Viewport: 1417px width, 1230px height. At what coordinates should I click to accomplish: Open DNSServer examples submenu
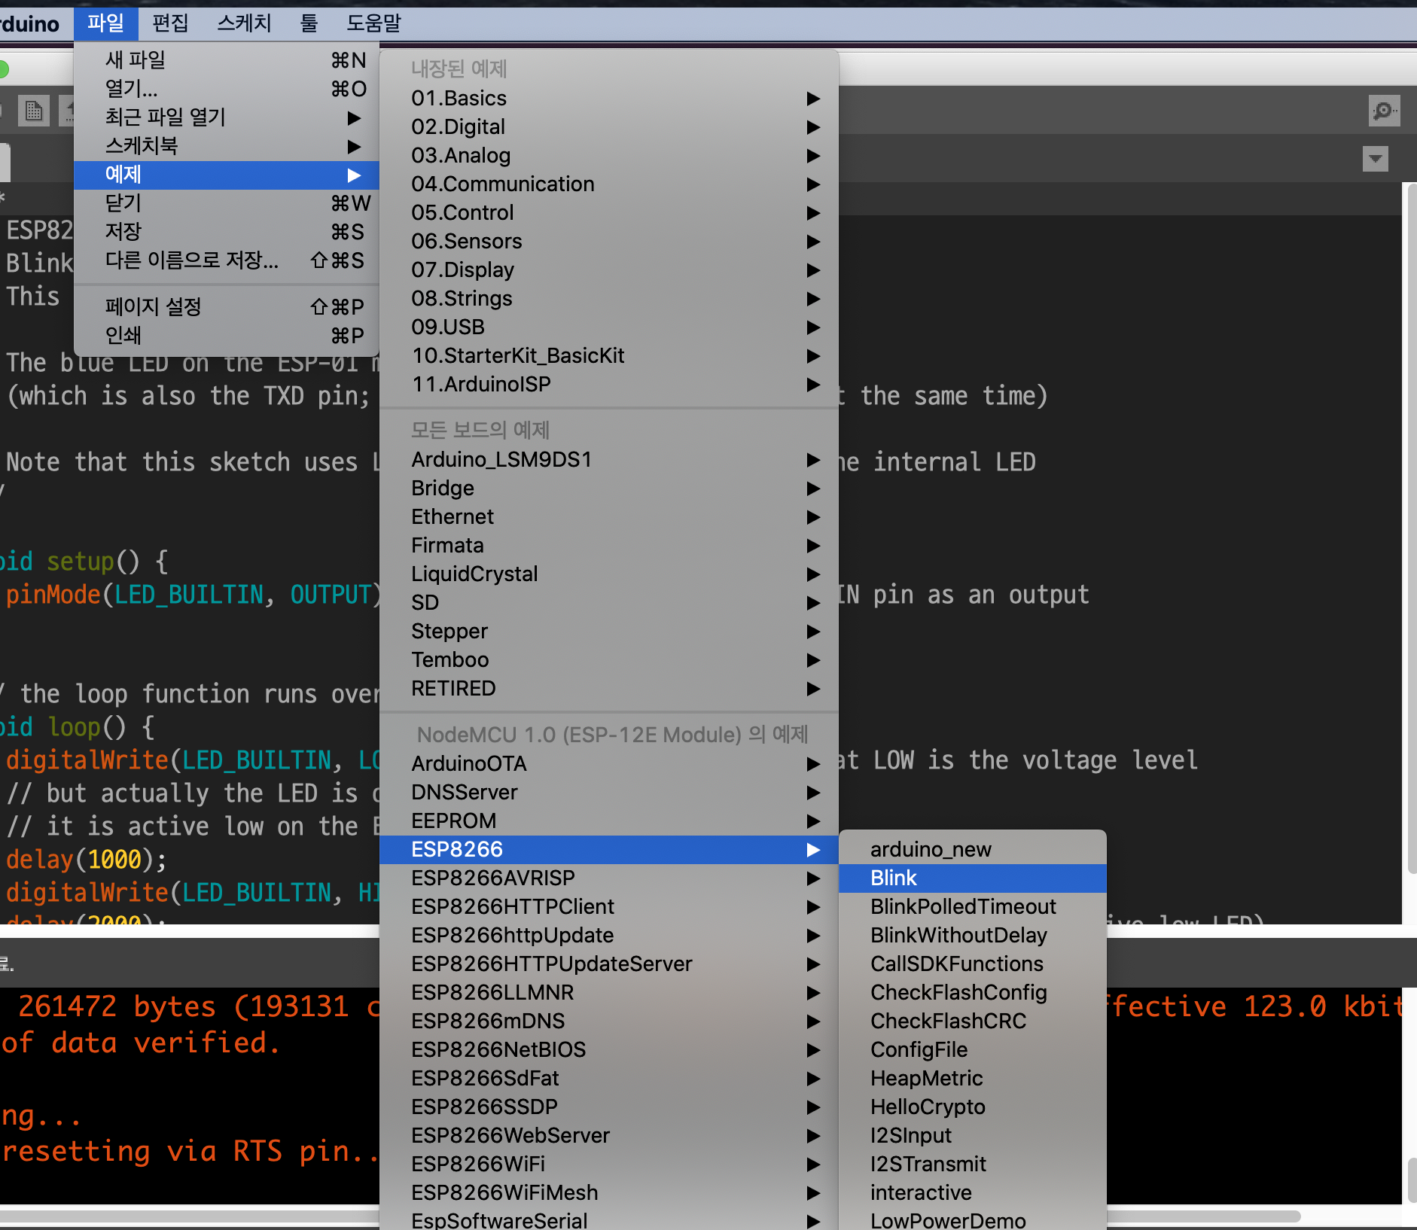[609, 793]
